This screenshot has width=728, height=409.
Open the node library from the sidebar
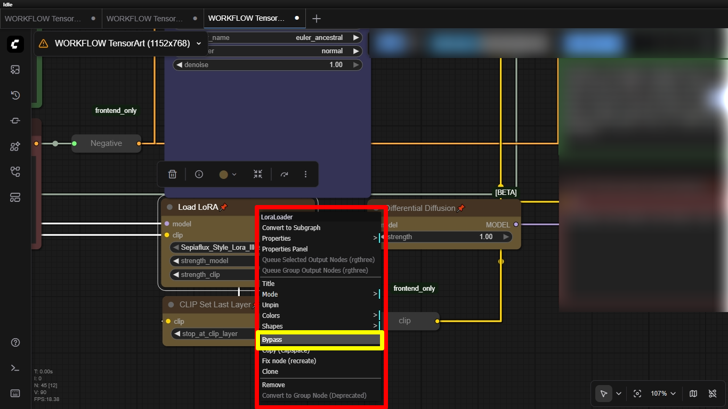tap(15, 146)
